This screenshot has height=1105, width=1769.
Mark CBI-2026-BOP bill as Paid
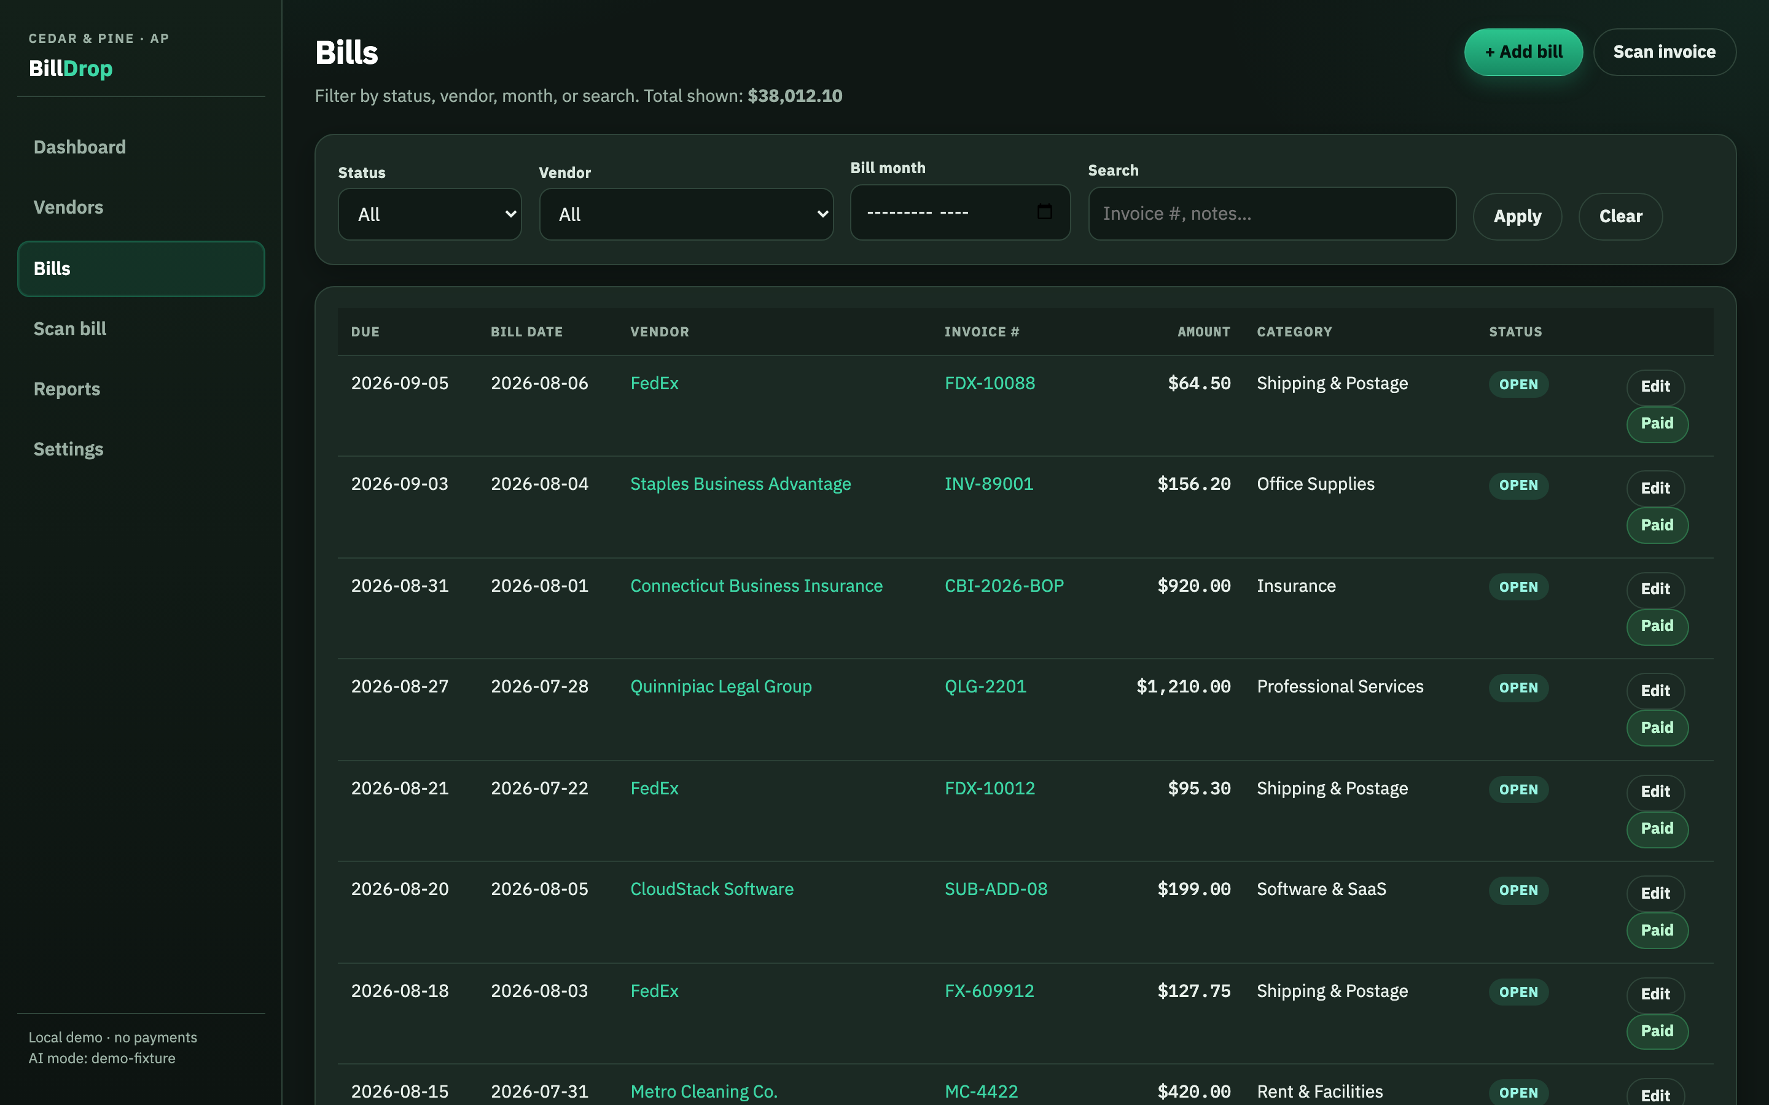(1657, 626)
